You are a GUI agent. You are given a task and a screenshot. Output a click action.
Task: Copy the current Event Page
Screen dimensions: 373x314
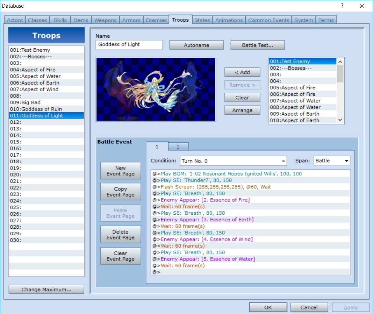pyautogui.click(x=121, y=192)
